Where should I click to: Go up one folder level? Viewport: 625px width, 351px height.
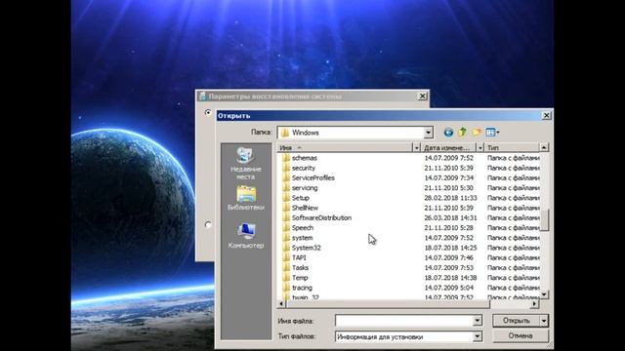pyautogui.click(x=462, y=133)
